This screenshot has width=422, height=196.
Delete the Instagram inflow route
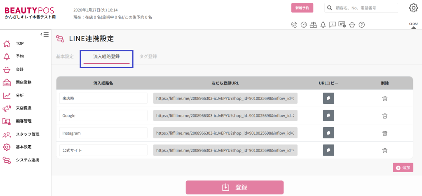(384, 133)
